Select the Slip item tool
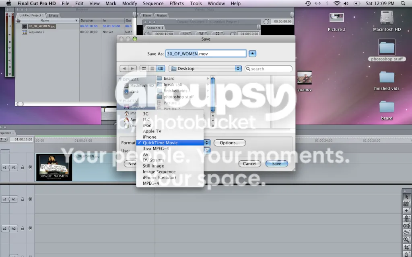 (x=406, y=225)
